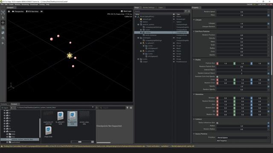Collapse the World root tree node

tap(136, 17)
